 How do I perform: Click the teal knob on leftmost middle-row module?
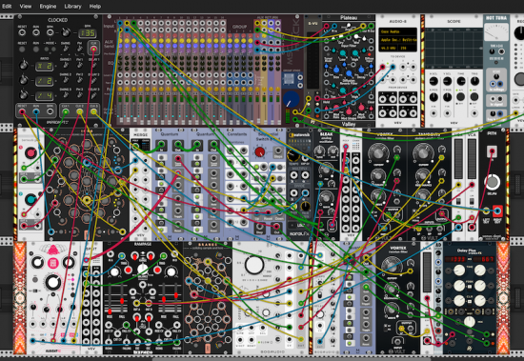30,199
